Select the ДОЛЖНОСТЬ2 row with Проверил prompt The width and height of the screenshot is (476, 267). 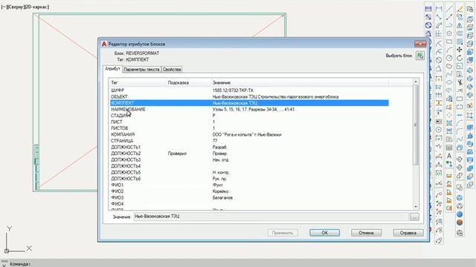(249, 154)
